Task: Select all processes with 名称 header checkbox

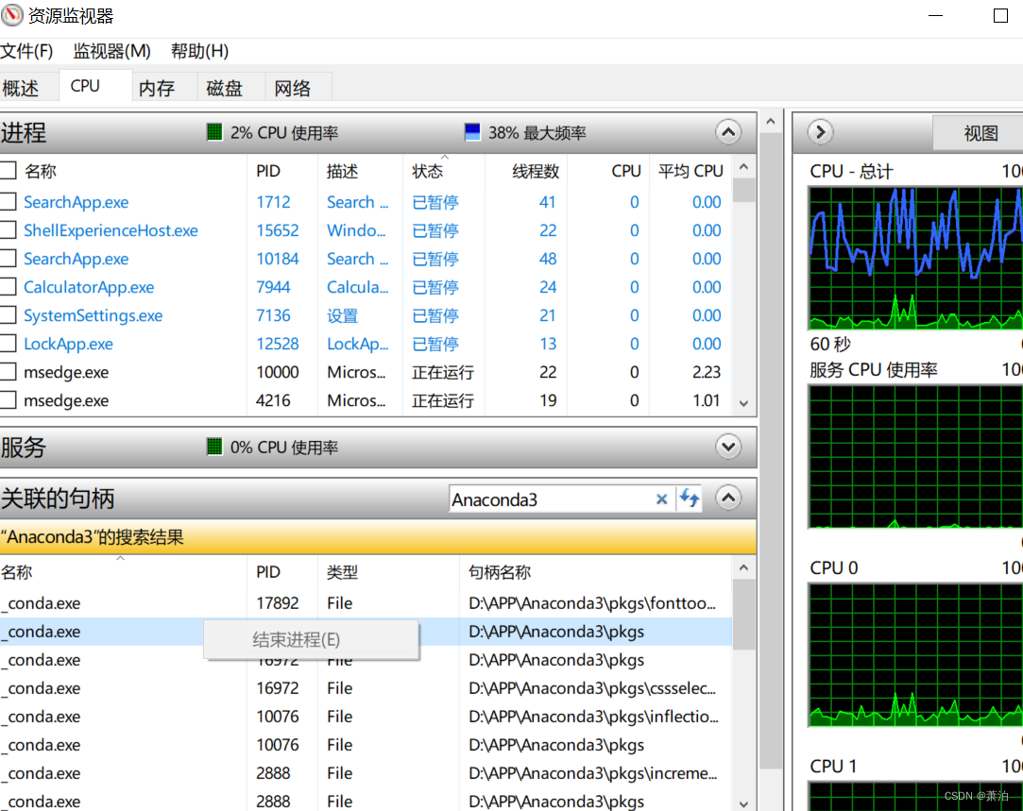Action: click(8, 171)
